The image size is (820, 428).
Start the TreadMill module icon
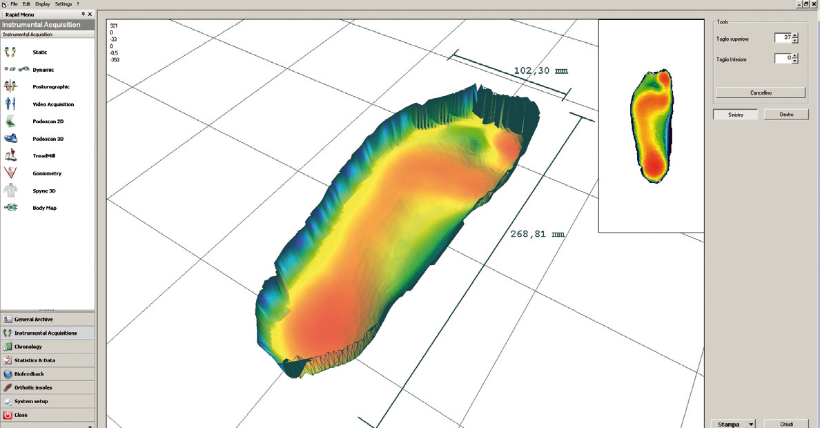[10, 156]
